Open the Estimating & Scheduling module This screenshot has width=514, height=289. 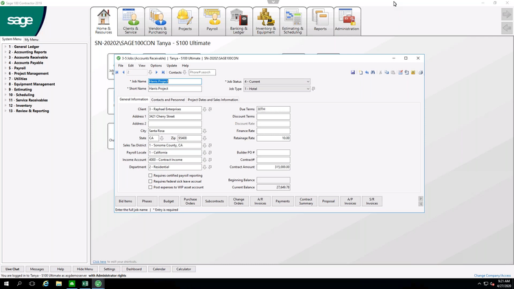pos(293,21)
